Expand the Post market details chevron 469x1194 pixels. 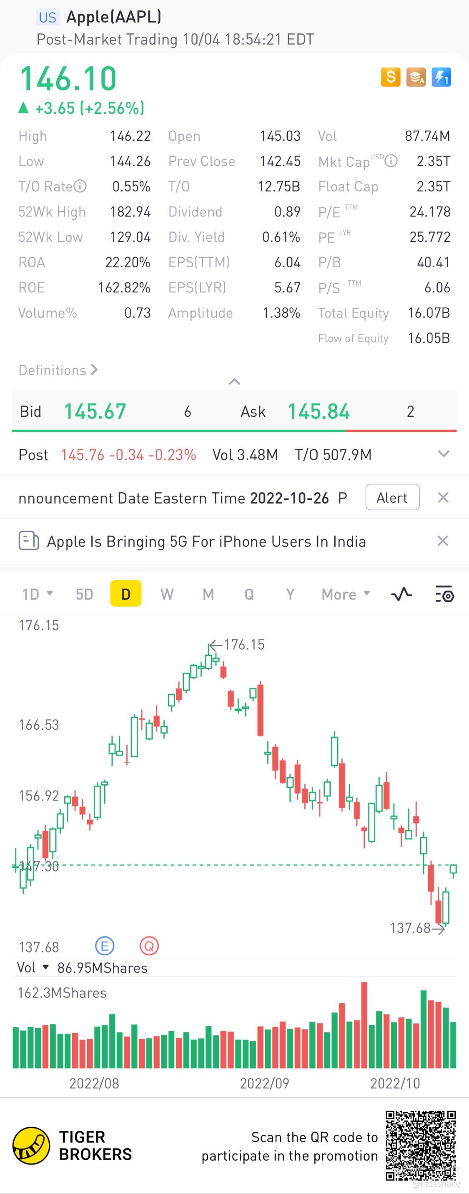tap(444, 454)
